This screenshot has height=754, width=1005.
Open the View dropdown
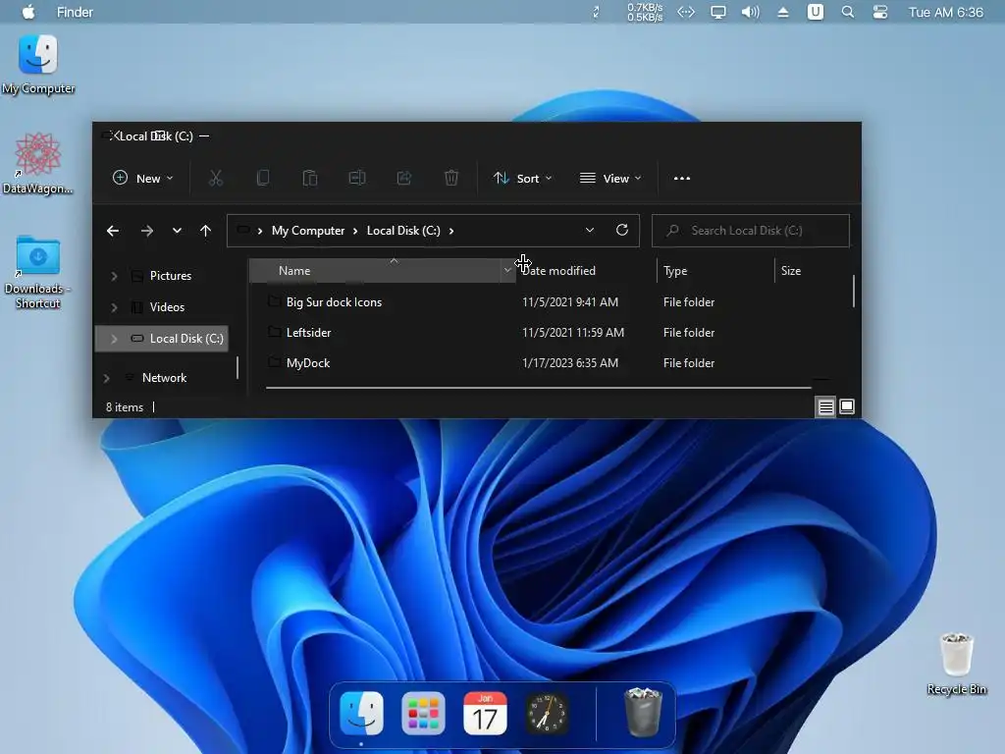tap(610, 179)
